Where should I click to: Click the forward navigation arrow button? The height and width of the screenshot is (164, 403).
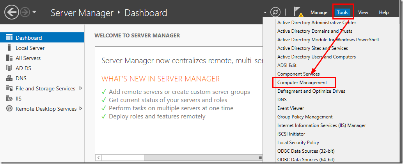coord(25,12)
